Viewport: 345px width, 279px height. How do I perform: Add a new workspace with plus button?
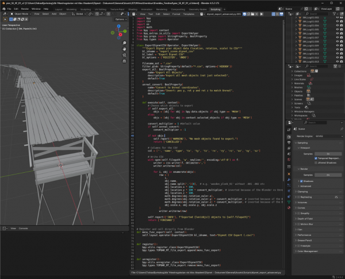click(x=224, y=9)
